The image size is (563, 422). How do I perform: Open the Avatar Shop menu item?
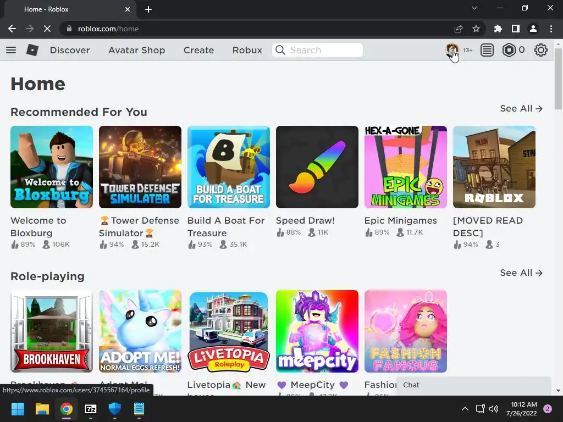137,50
